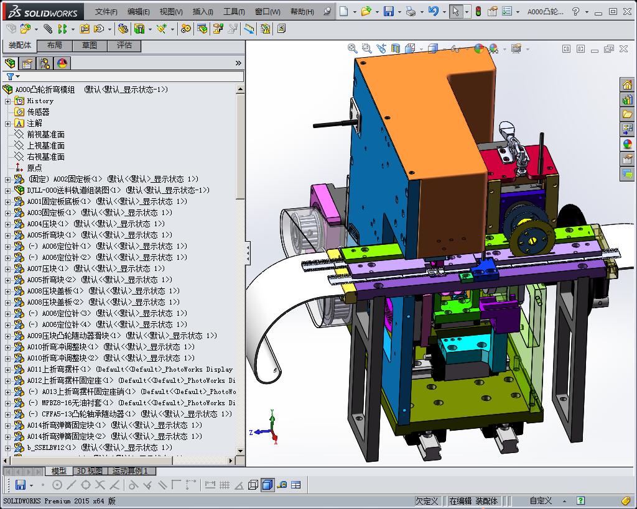This screenshot has height=509, width=637.
Task: Open the 工具(T) menu
Action: click(x=234, y=12)
